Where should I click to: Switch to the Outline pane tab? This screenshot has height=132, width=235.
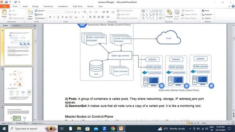click(x=16, y=25)
